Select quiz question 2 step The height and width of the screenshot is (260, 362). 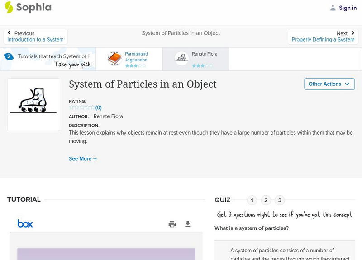(266, 200)
